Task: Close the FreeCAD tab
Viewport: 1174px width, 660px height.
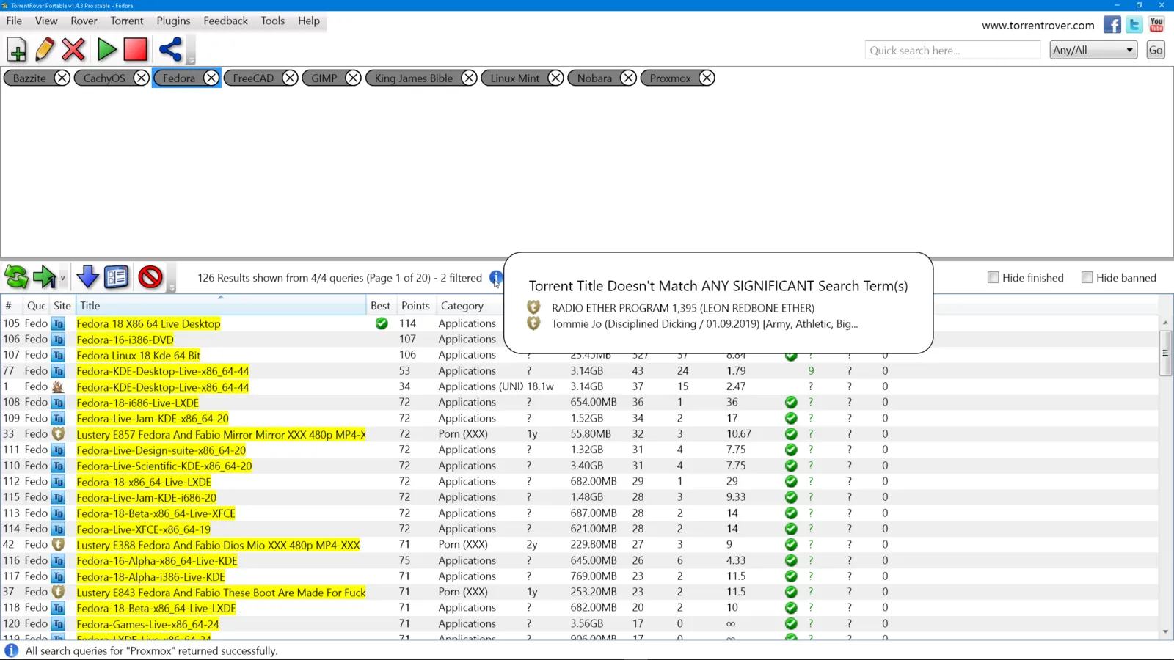Action: coord(291,78)
